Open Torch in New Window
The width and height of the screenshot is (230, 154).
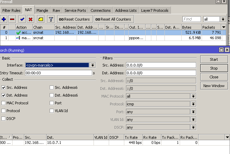pos(214,86)
